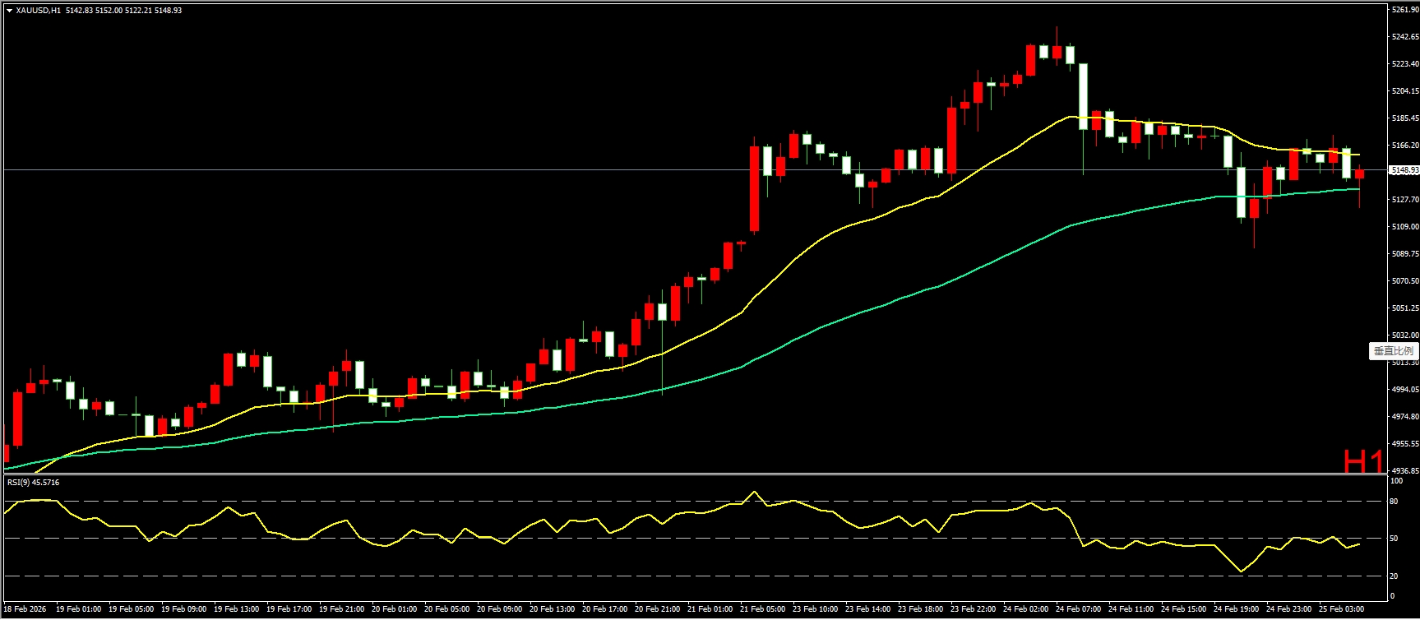The image size is (1420, 620).
Task: Click the current price tag 5148.93
Action: [x=1404, y=170]
